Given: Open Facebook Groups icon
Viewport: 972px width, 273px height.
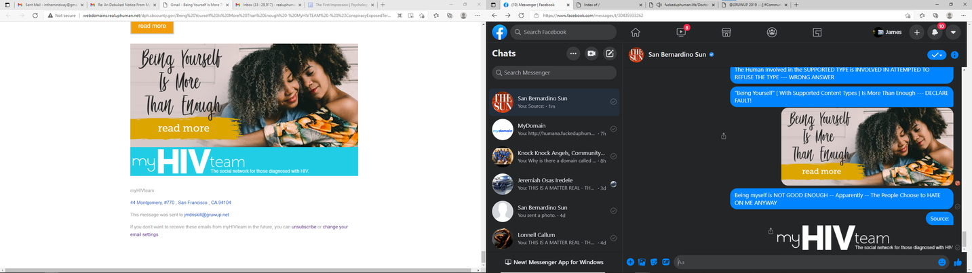Looking at the screenshot, I should [772, 32].
